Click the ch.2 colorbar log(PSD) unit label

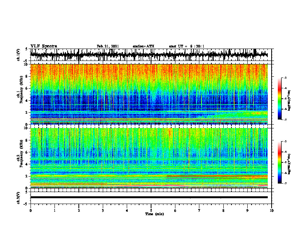[289, 164]
